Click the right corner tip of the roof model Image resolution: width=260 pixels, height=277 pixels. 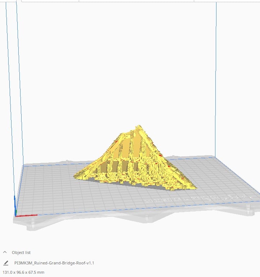point(195,187)
